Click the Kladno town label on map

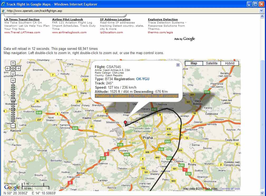[x=87, y=118]
